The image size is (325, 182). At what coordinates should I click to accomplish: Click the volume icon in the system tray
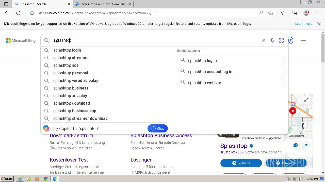tap(289, 179)
